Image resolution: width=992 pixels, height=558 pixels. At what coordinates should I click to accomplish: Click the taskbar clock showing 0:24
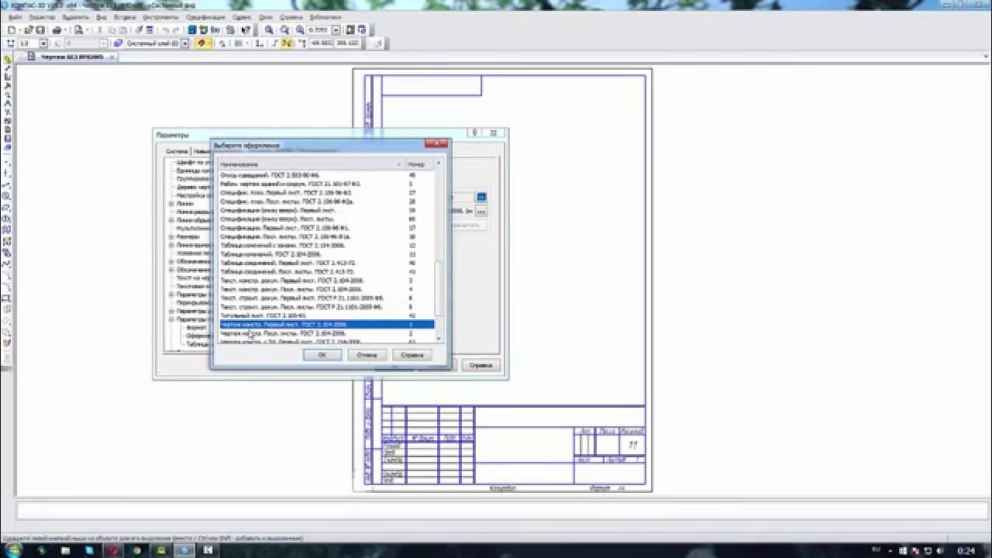[x=966, y=549]
